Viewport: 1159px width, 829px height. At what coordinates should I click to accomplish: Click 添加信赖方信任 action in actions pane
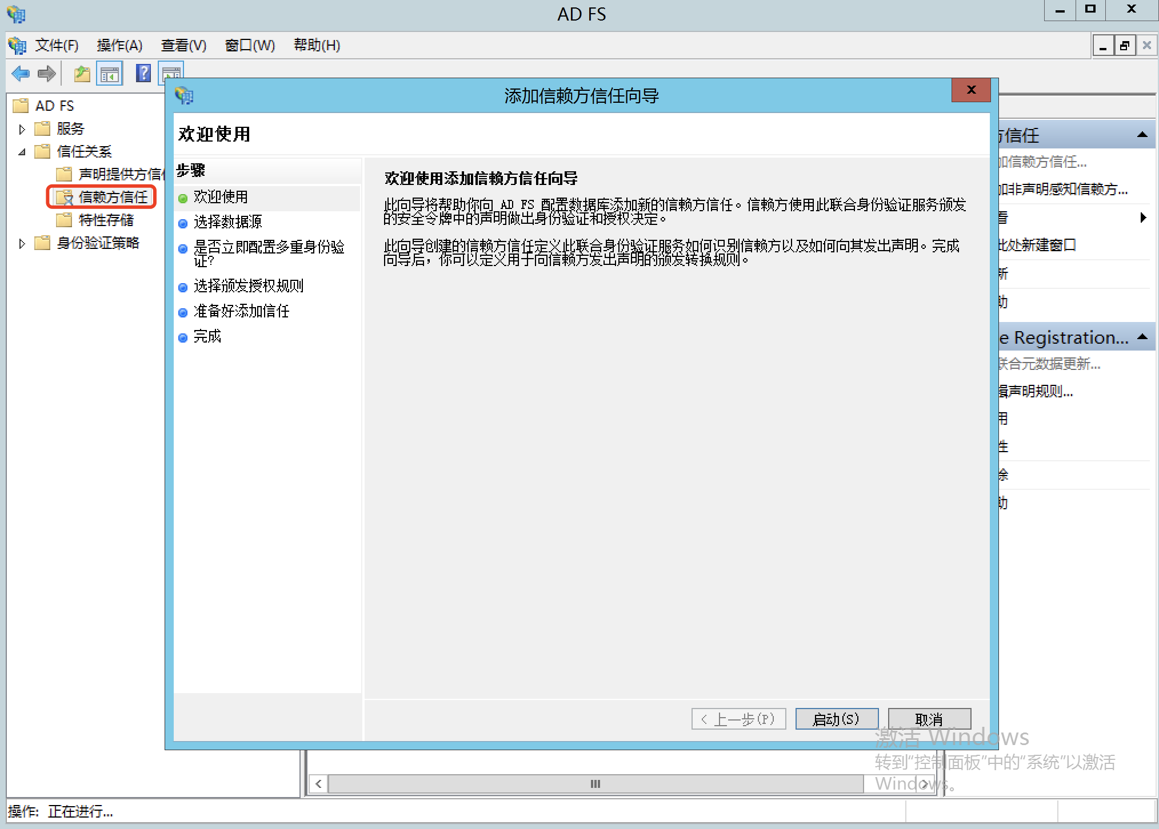point(1042,162)
